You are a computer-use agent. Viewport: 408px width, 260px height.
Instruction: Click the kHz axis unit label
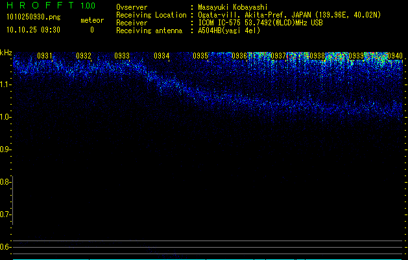(6, 53)
